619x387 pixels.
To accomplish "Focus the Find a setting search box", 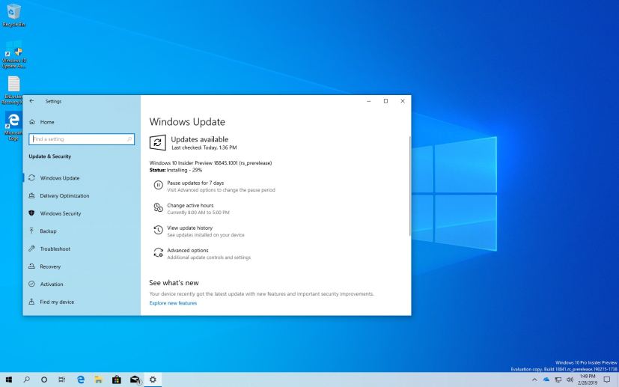I will tap(82, 139).
